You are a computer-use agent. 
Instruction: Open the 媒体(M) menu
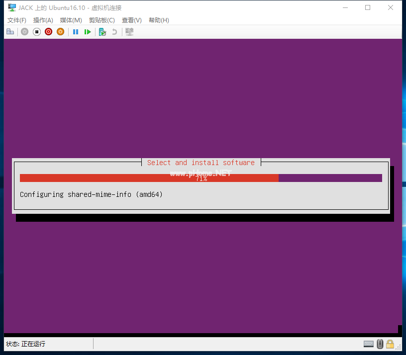pos(71,20)
